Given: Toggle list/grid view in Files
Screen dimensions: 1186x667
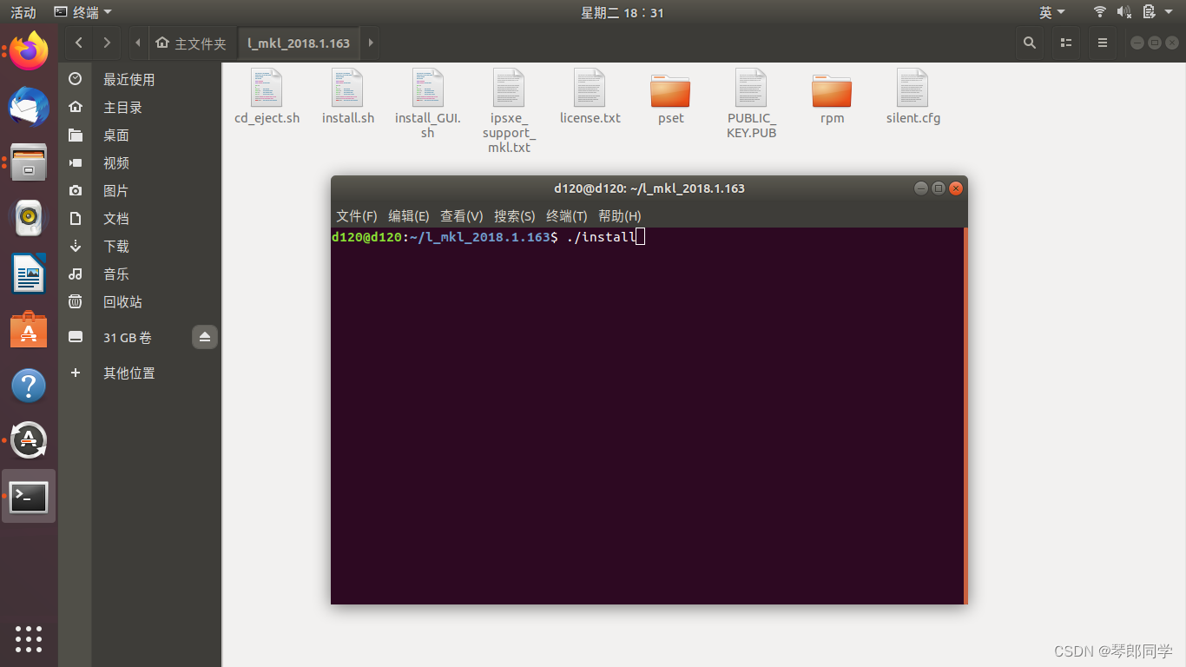Looking at the screenshot, I should click(1066, 43).
